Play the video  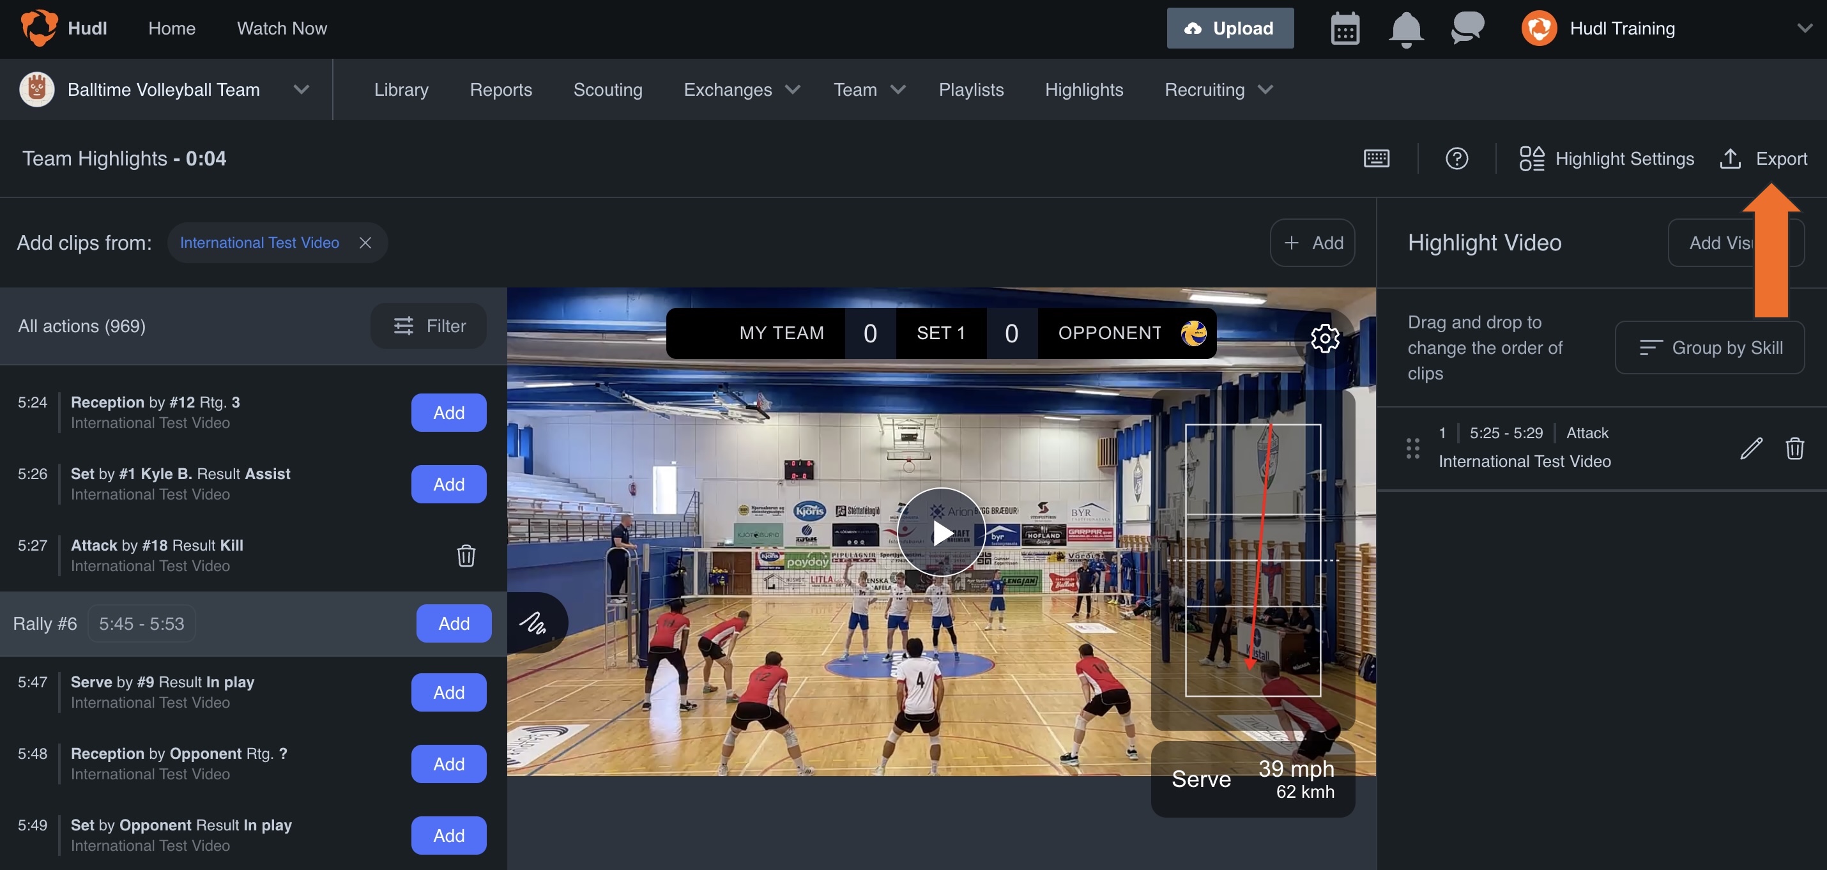(940, 532)
